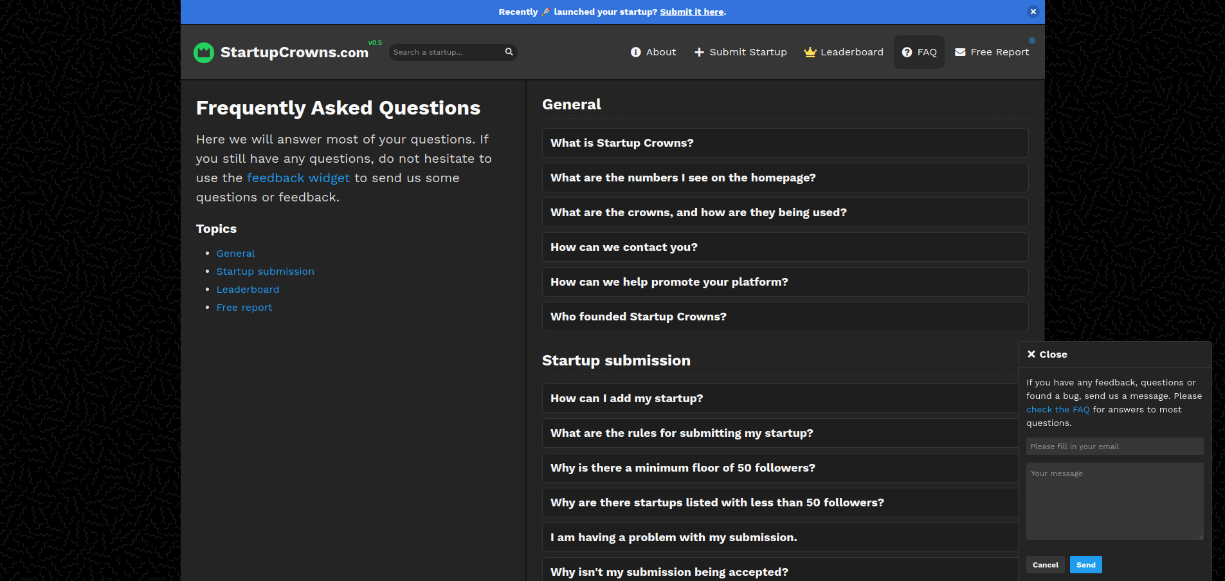The width and height of the screenshot is (1225, 581).
Task: Click the search magnifier icon
Action: [x=509, y=52]
